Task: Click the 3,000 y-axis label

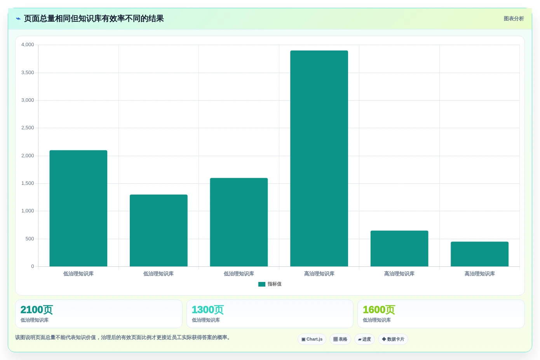Action: (28, 100)
